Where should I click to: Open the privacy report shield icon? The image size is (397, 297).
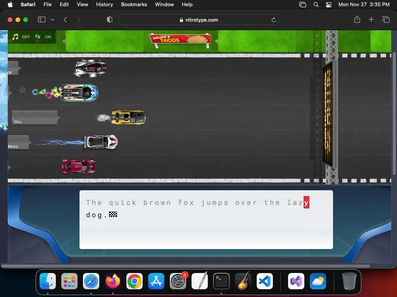(110, 20)
